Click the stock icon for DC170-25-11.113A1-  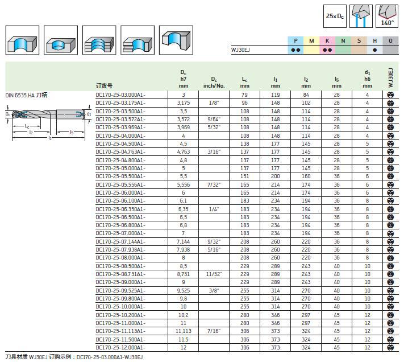(x=390, y=331)
